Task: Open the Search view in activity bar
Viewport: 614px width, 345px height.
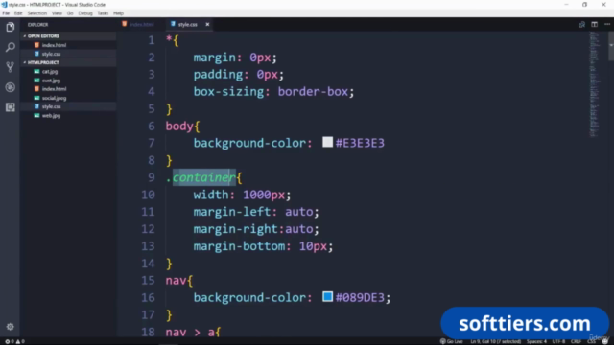Action: coord(11,47)
